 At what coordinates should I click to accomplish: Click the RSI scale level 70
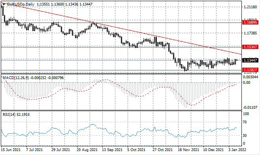(245, 122)
